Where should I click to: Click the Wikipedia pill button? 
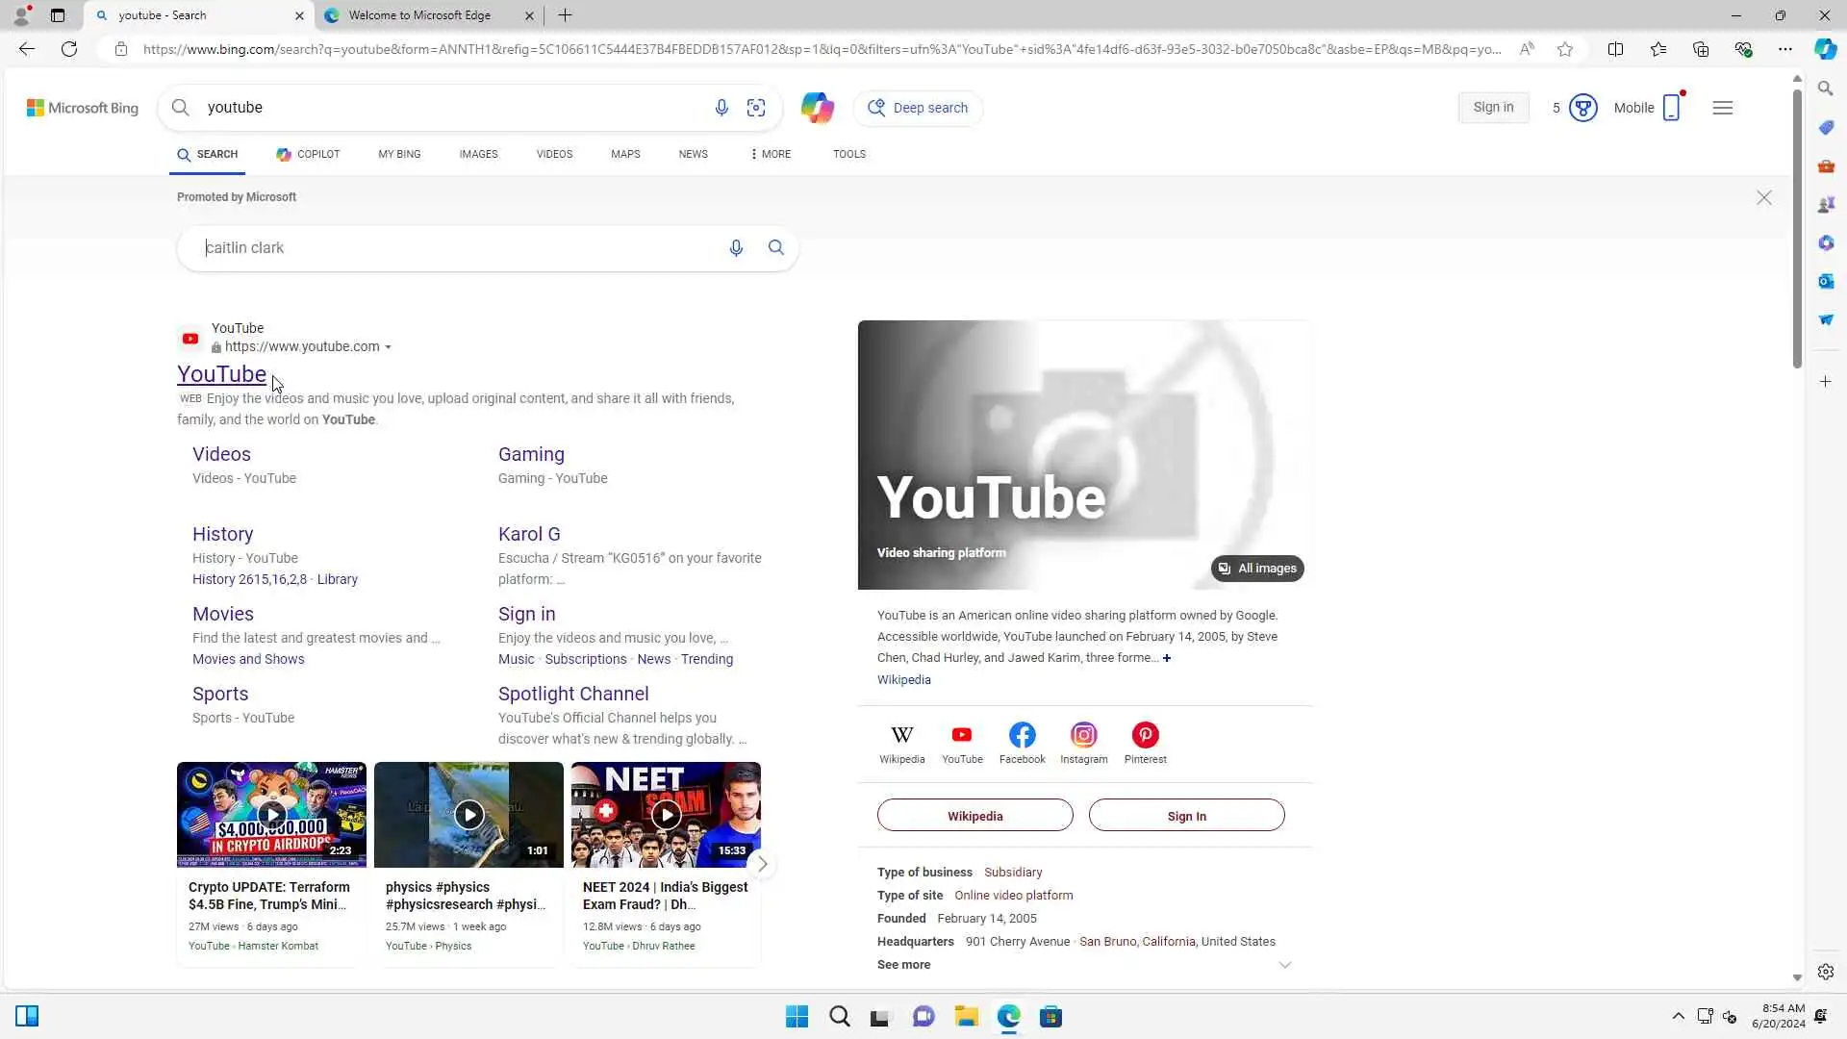click(x=974, y=816)
